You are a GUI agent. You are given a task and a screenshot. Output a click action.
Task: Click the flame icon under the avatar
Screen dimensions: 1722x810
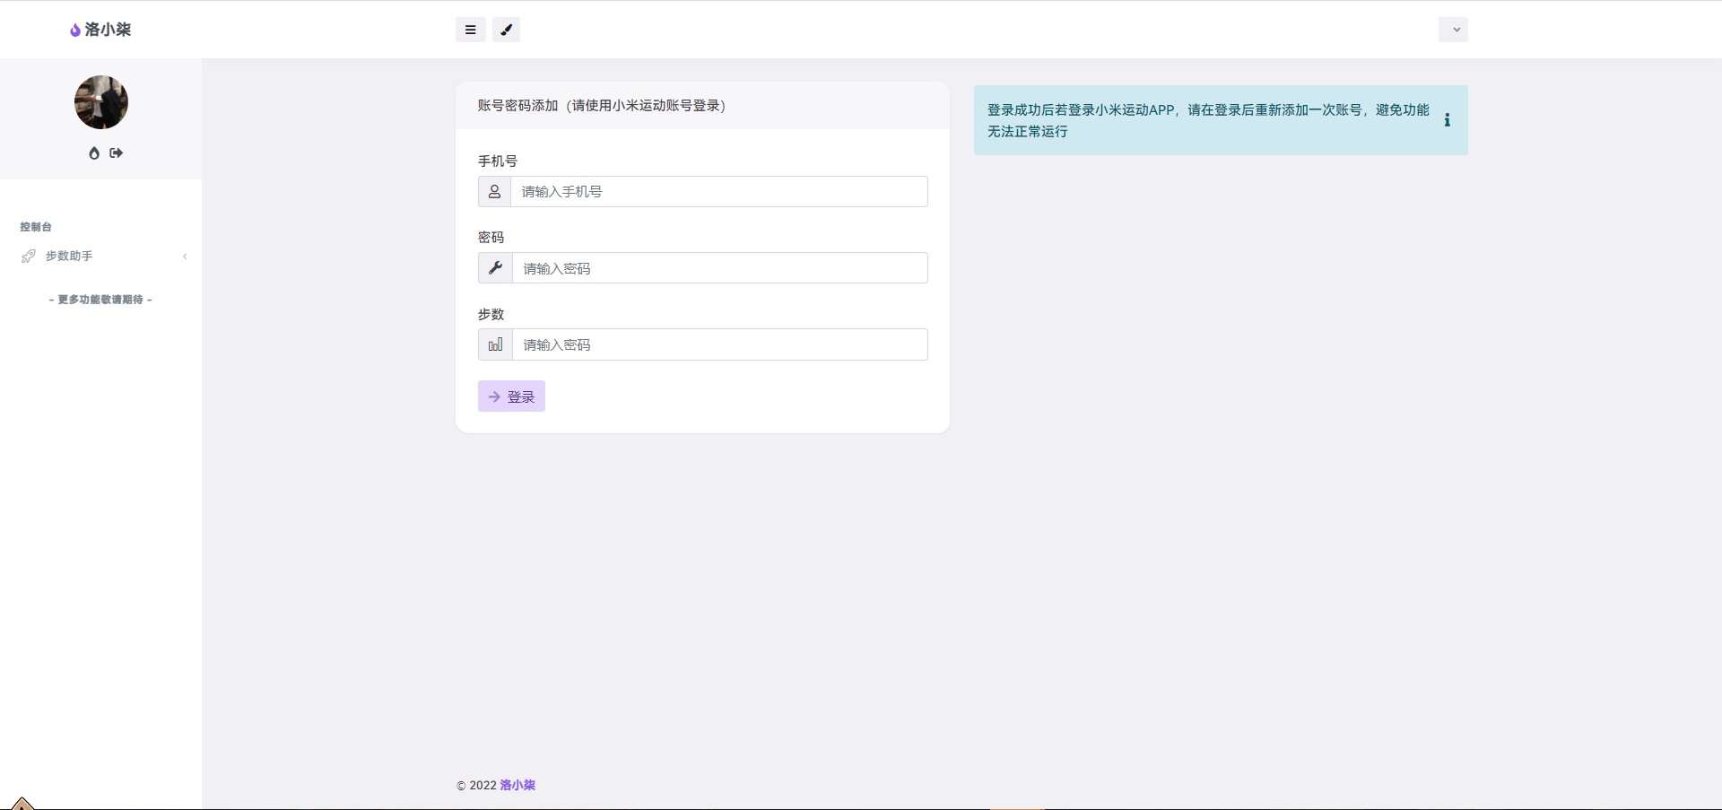(94, 153)
